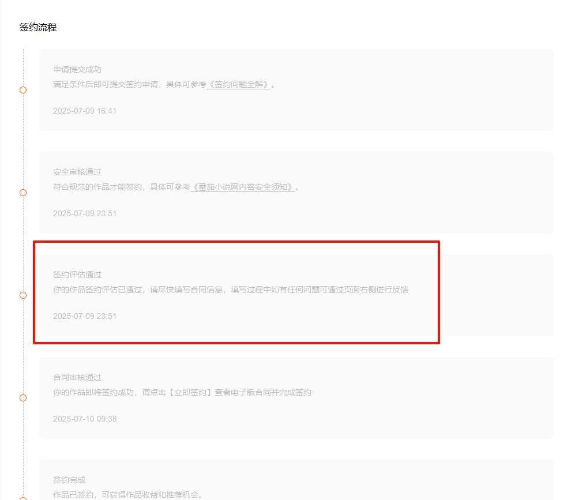571x500 pixels.
Task: Click the 签约完成 step title
Action: click(x=69, y=480)
